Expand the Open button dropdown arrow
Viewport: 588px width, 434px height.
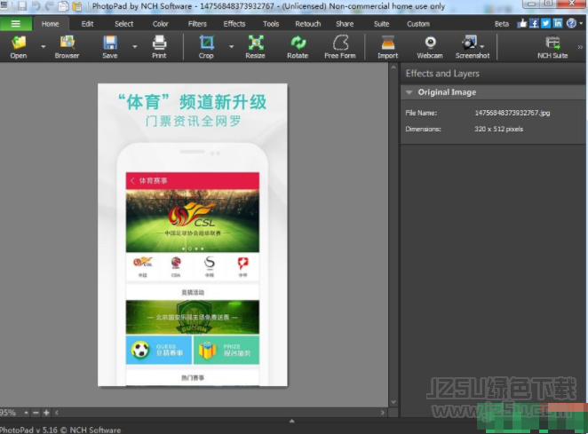44,46
